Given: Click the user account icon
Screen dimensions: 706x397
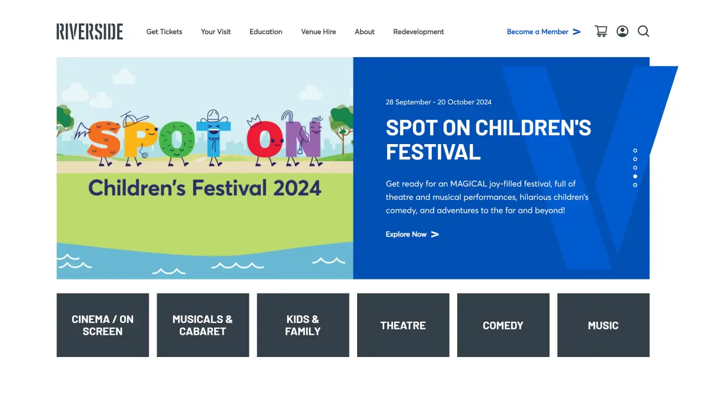Looking at the screenshot, I should click(x=622, y=32).
